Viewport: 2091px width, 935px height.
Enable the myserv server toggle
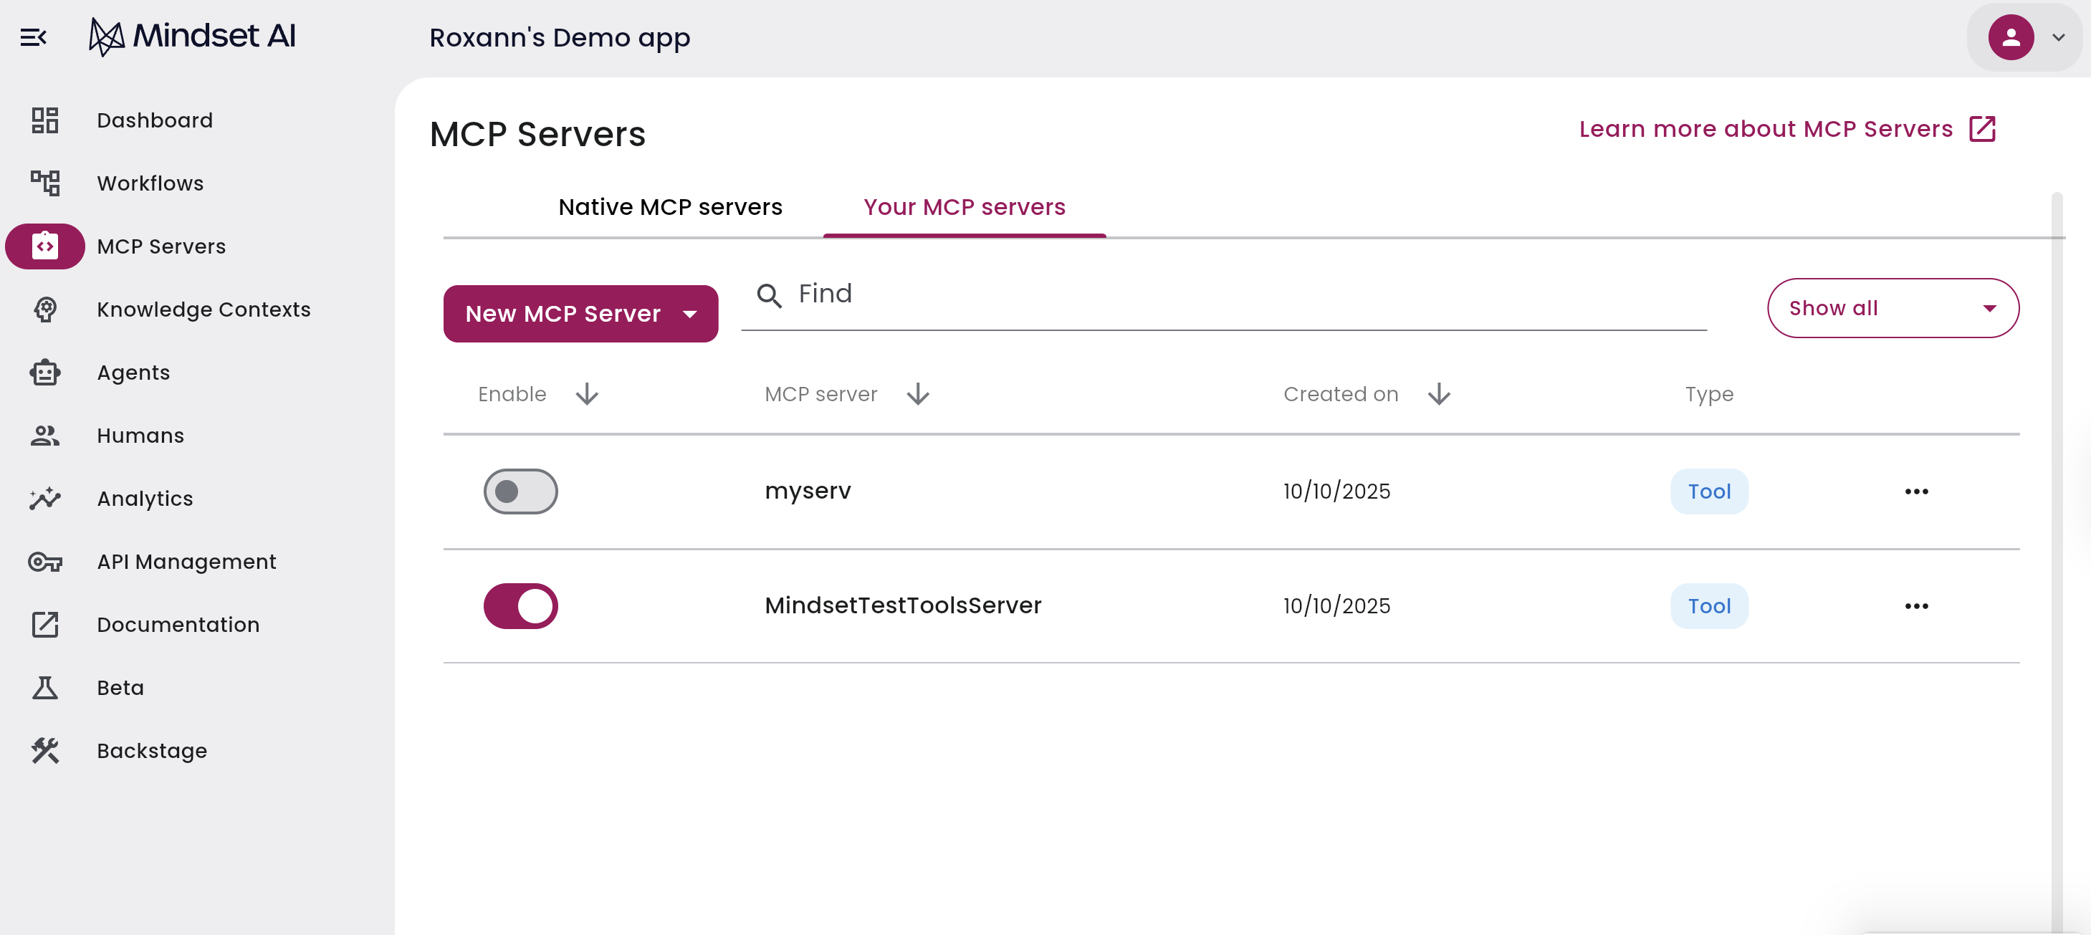point(520,491)
